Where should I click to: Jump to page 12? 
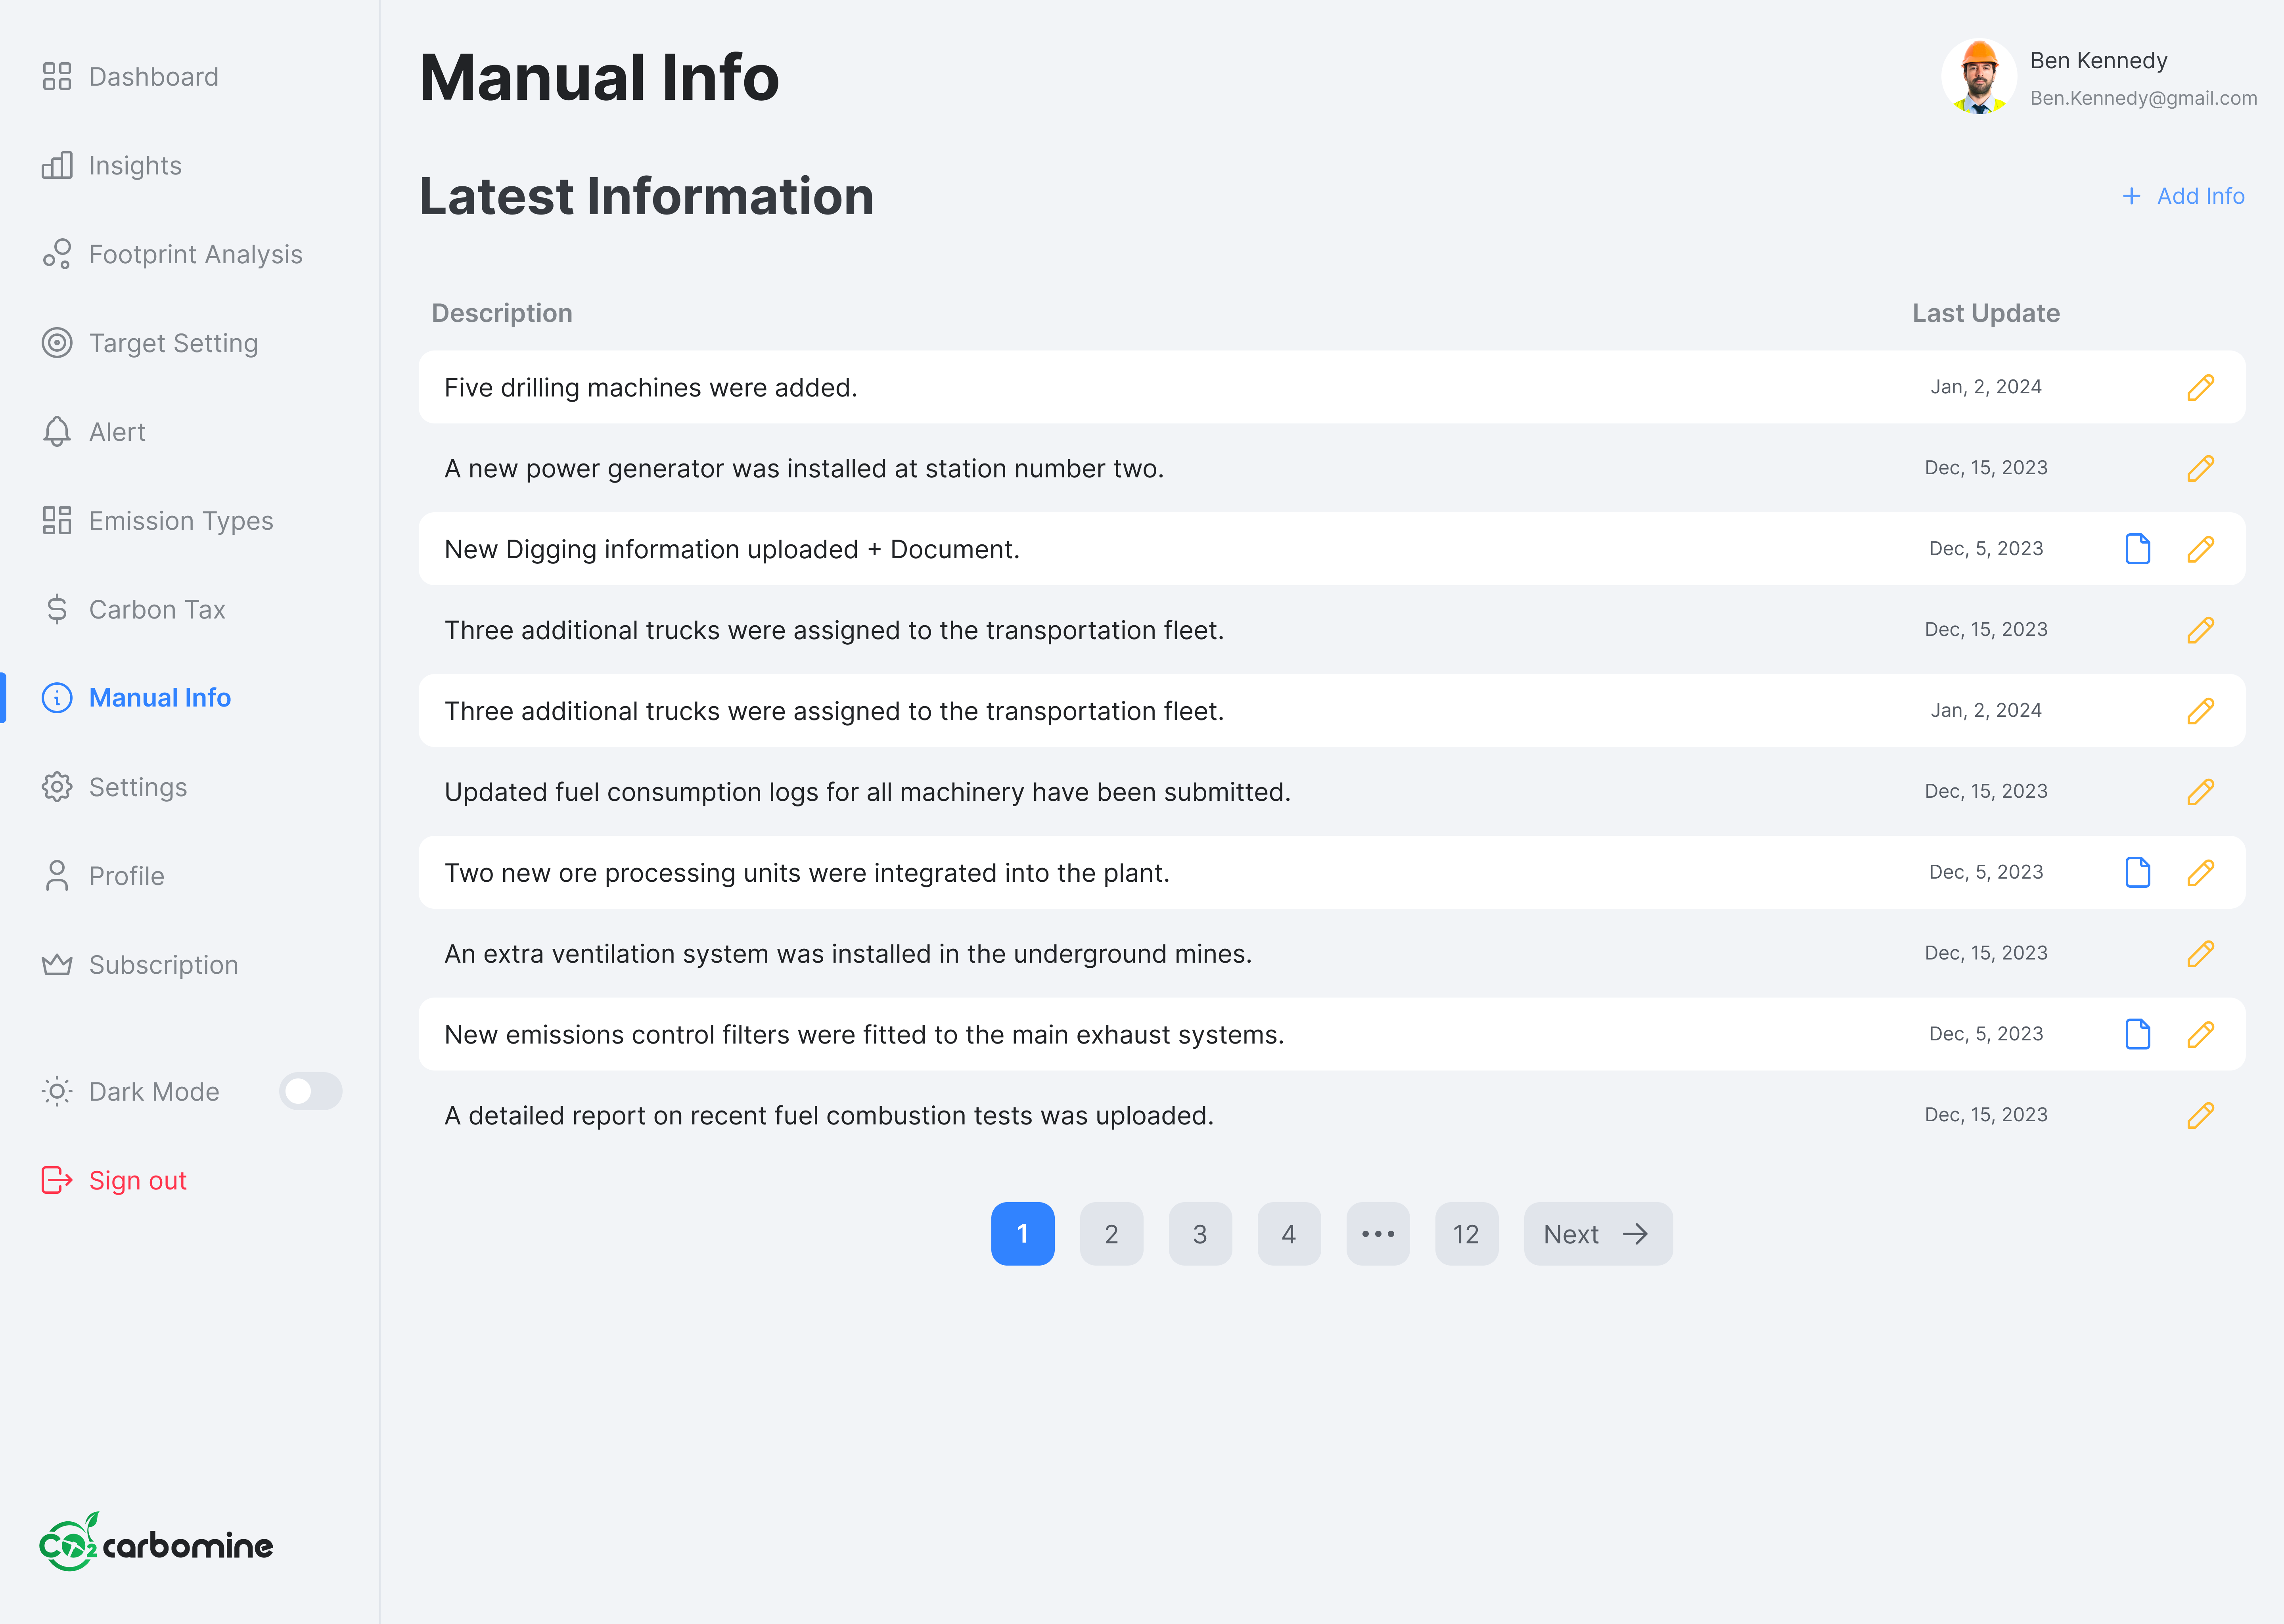click(1465, 1234)
